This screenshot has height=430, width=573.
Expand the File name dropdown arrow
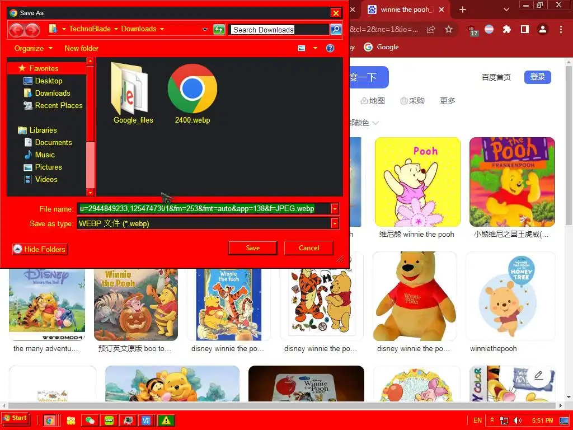click(335, 209)
